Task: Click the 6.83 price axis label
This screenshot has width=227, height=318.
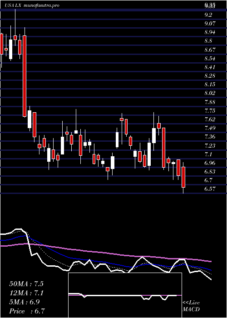Action: pos(210,172)
